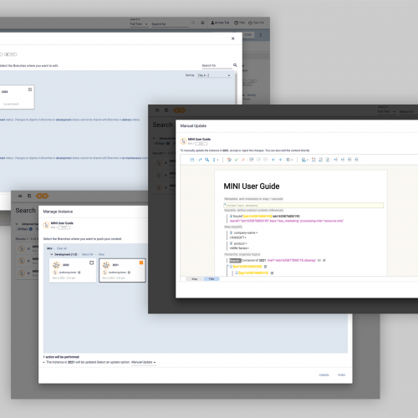
Task: Click Search for field in branch selection dialog
Action: tap(217, 65)
